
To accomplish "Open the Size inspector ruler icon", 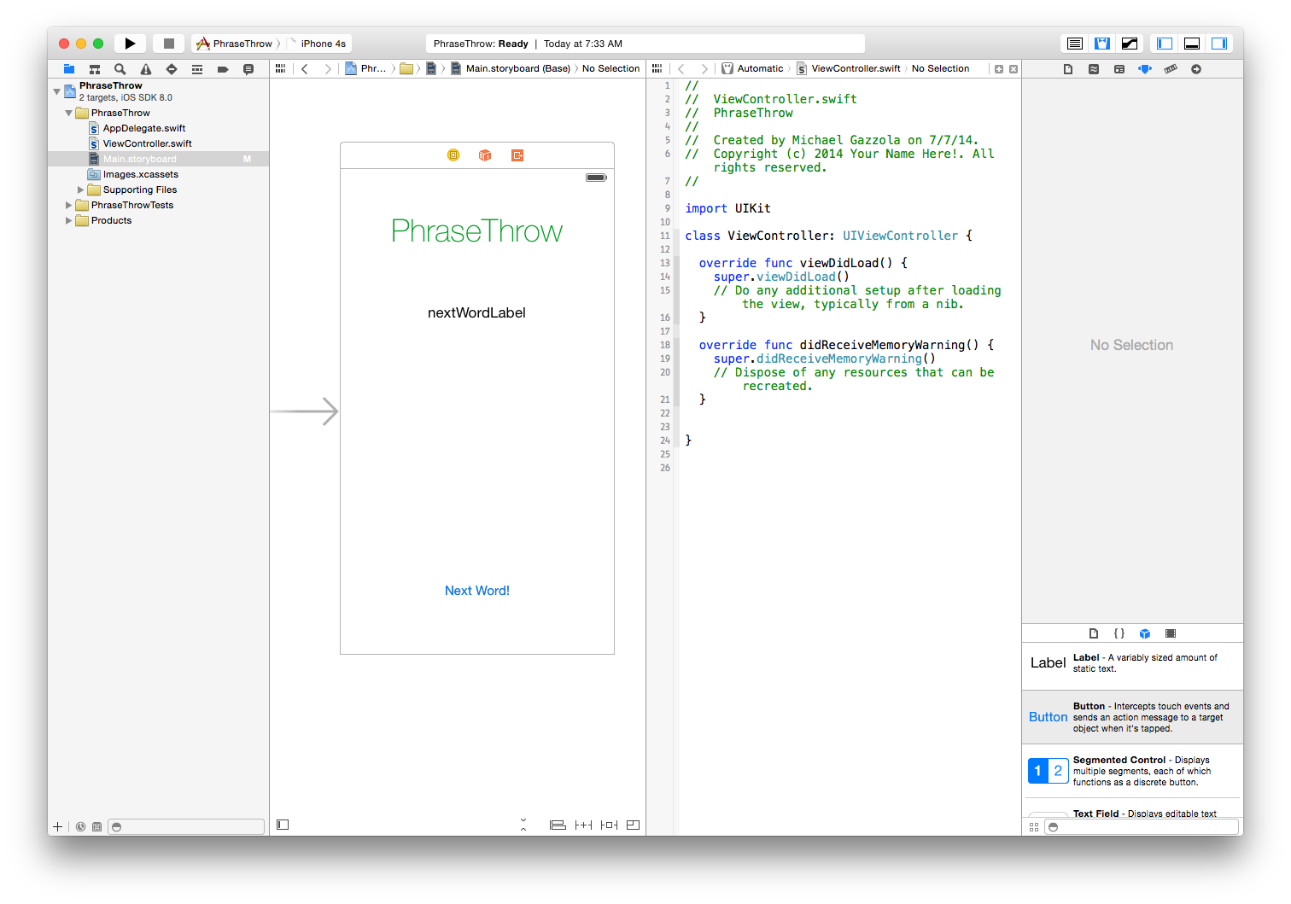I will click(1171, 69).
